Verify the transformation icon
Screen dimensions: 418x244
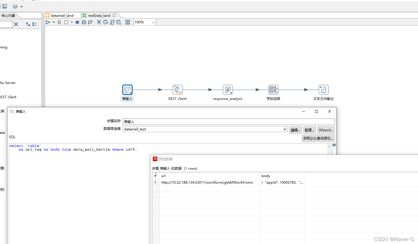pos(99,22)
